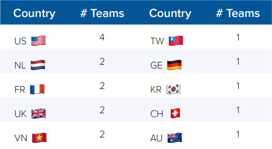
Task: Click the team count 4 for US
Action: [x=102, y=37]
